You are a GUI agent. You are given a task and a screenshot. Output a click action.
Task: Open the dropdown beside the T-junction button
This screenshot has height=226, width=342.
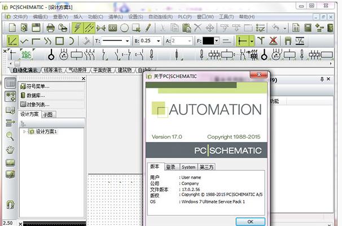coord(252,41)
